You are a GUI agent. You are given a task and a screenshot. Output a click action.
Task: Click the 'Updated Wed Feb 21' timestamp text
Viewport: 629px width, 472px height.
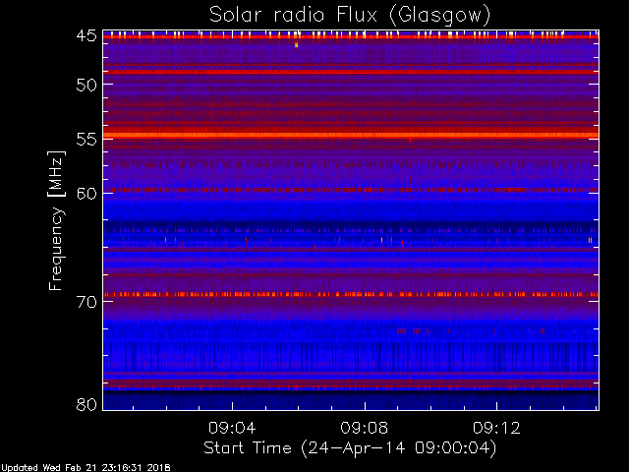point(86,468)
